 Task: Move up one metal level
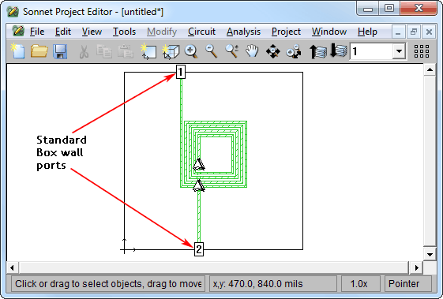(318, 51)
